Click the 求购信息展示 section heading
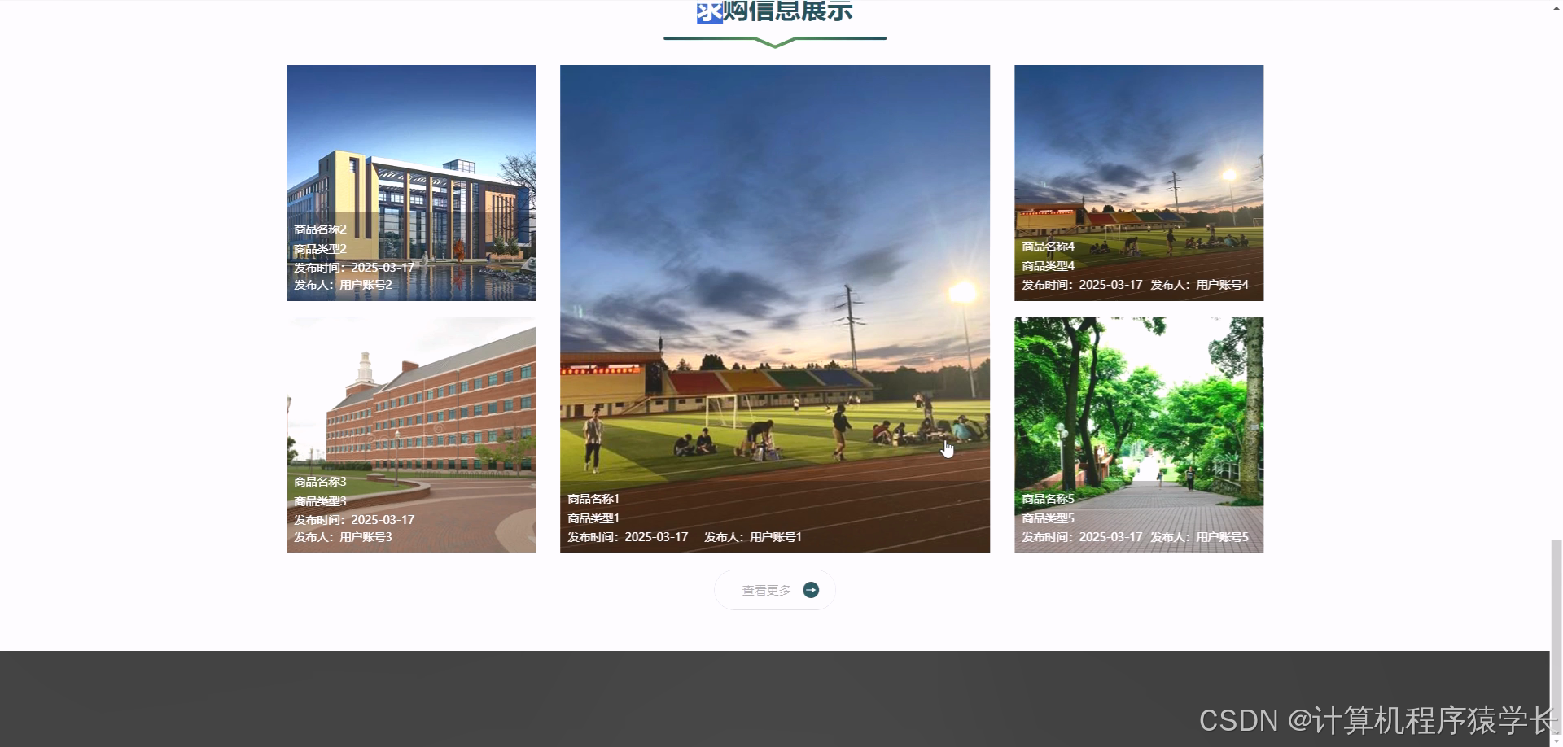The height and width of the screenshot is (747, 1563). point(775,11)
